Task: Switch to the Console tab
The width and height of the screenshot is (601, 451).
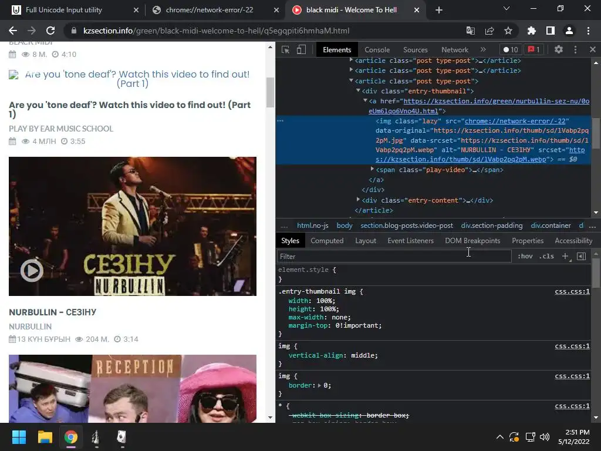Action: (377, 49)
